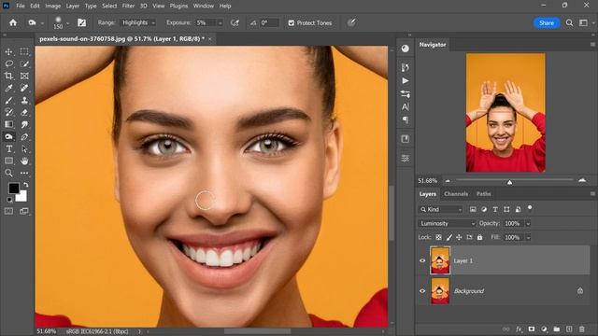
Task: Toggle lock position icon
Action: point(459,237)
